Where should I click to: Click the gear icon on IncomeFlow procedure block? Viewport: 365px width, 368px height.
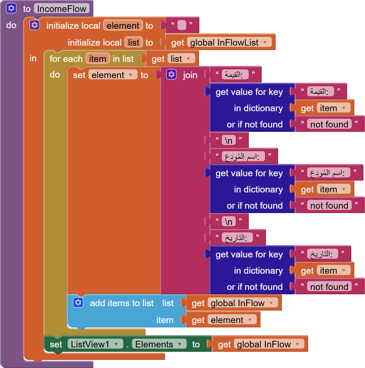[x=11, y=8]
